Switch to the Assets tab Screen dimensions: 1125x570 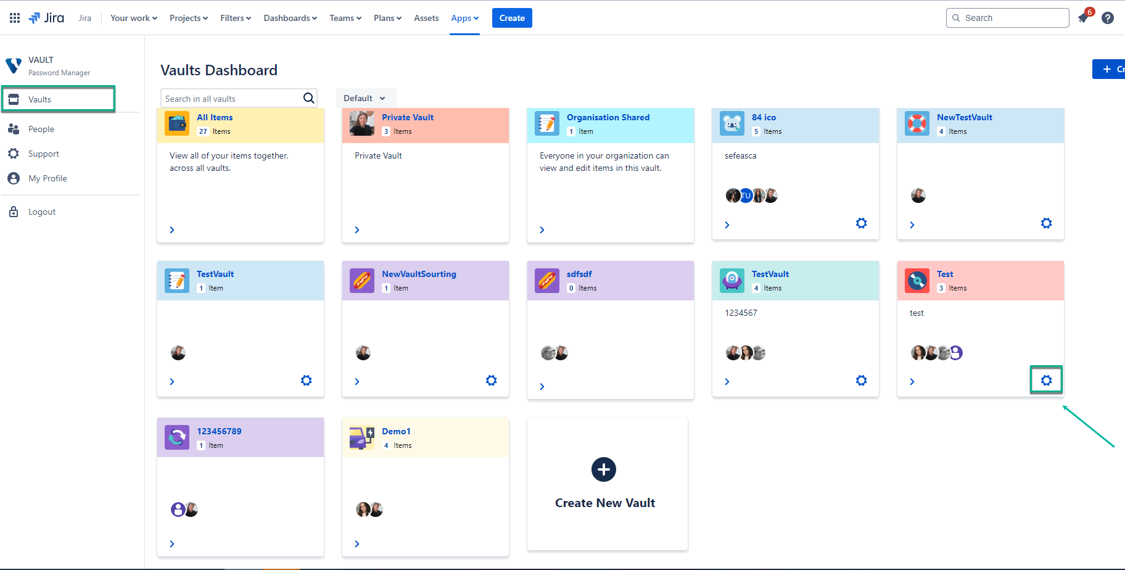click(x=426, y=18)
